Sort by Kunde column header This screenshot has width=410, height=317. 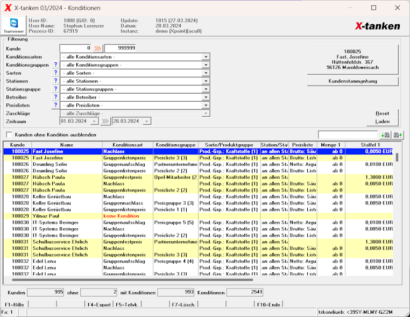(x=18, y=145)
